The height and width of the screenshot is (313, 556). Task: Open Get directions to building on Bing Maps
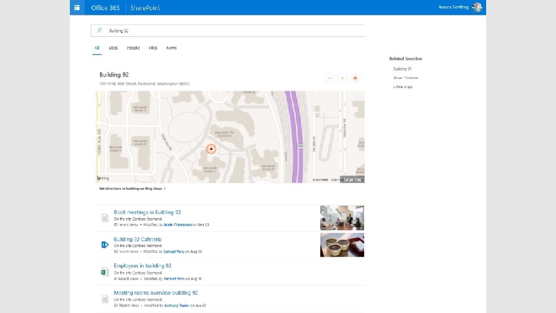pyautogui.click(x=131, y=189)
